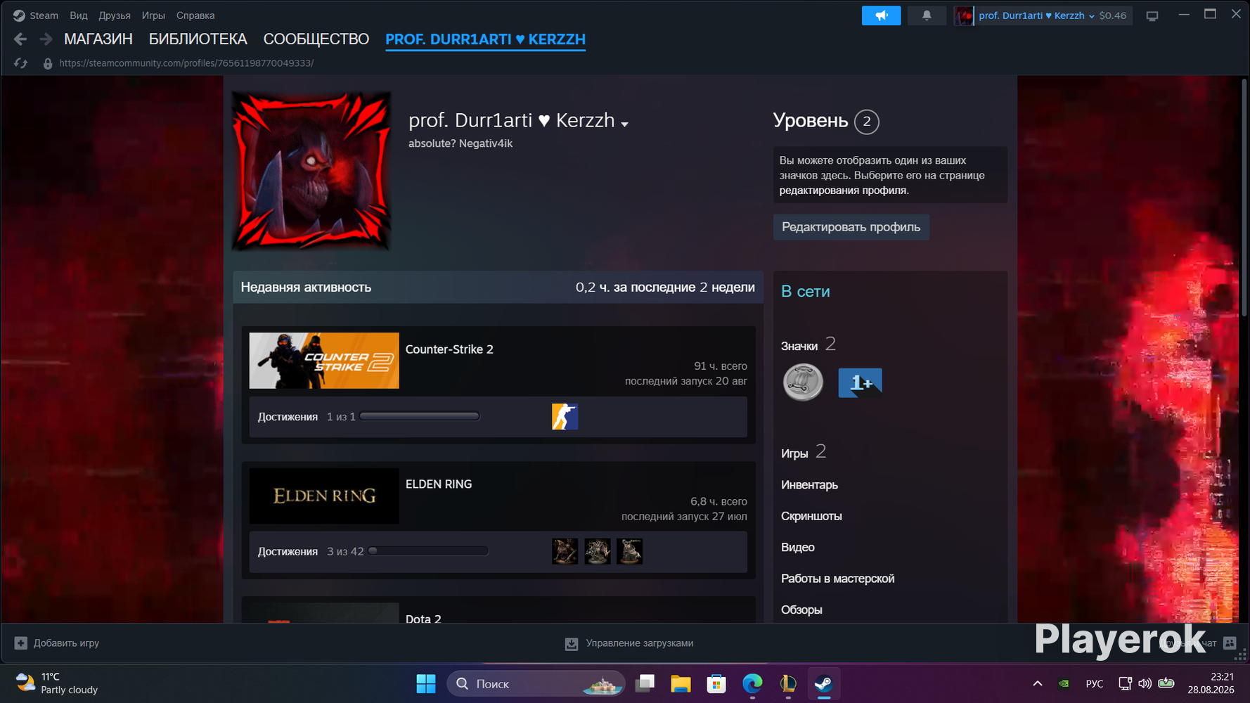
Task: Click the Steam icon on the taskbar
Action: point(824,683)
